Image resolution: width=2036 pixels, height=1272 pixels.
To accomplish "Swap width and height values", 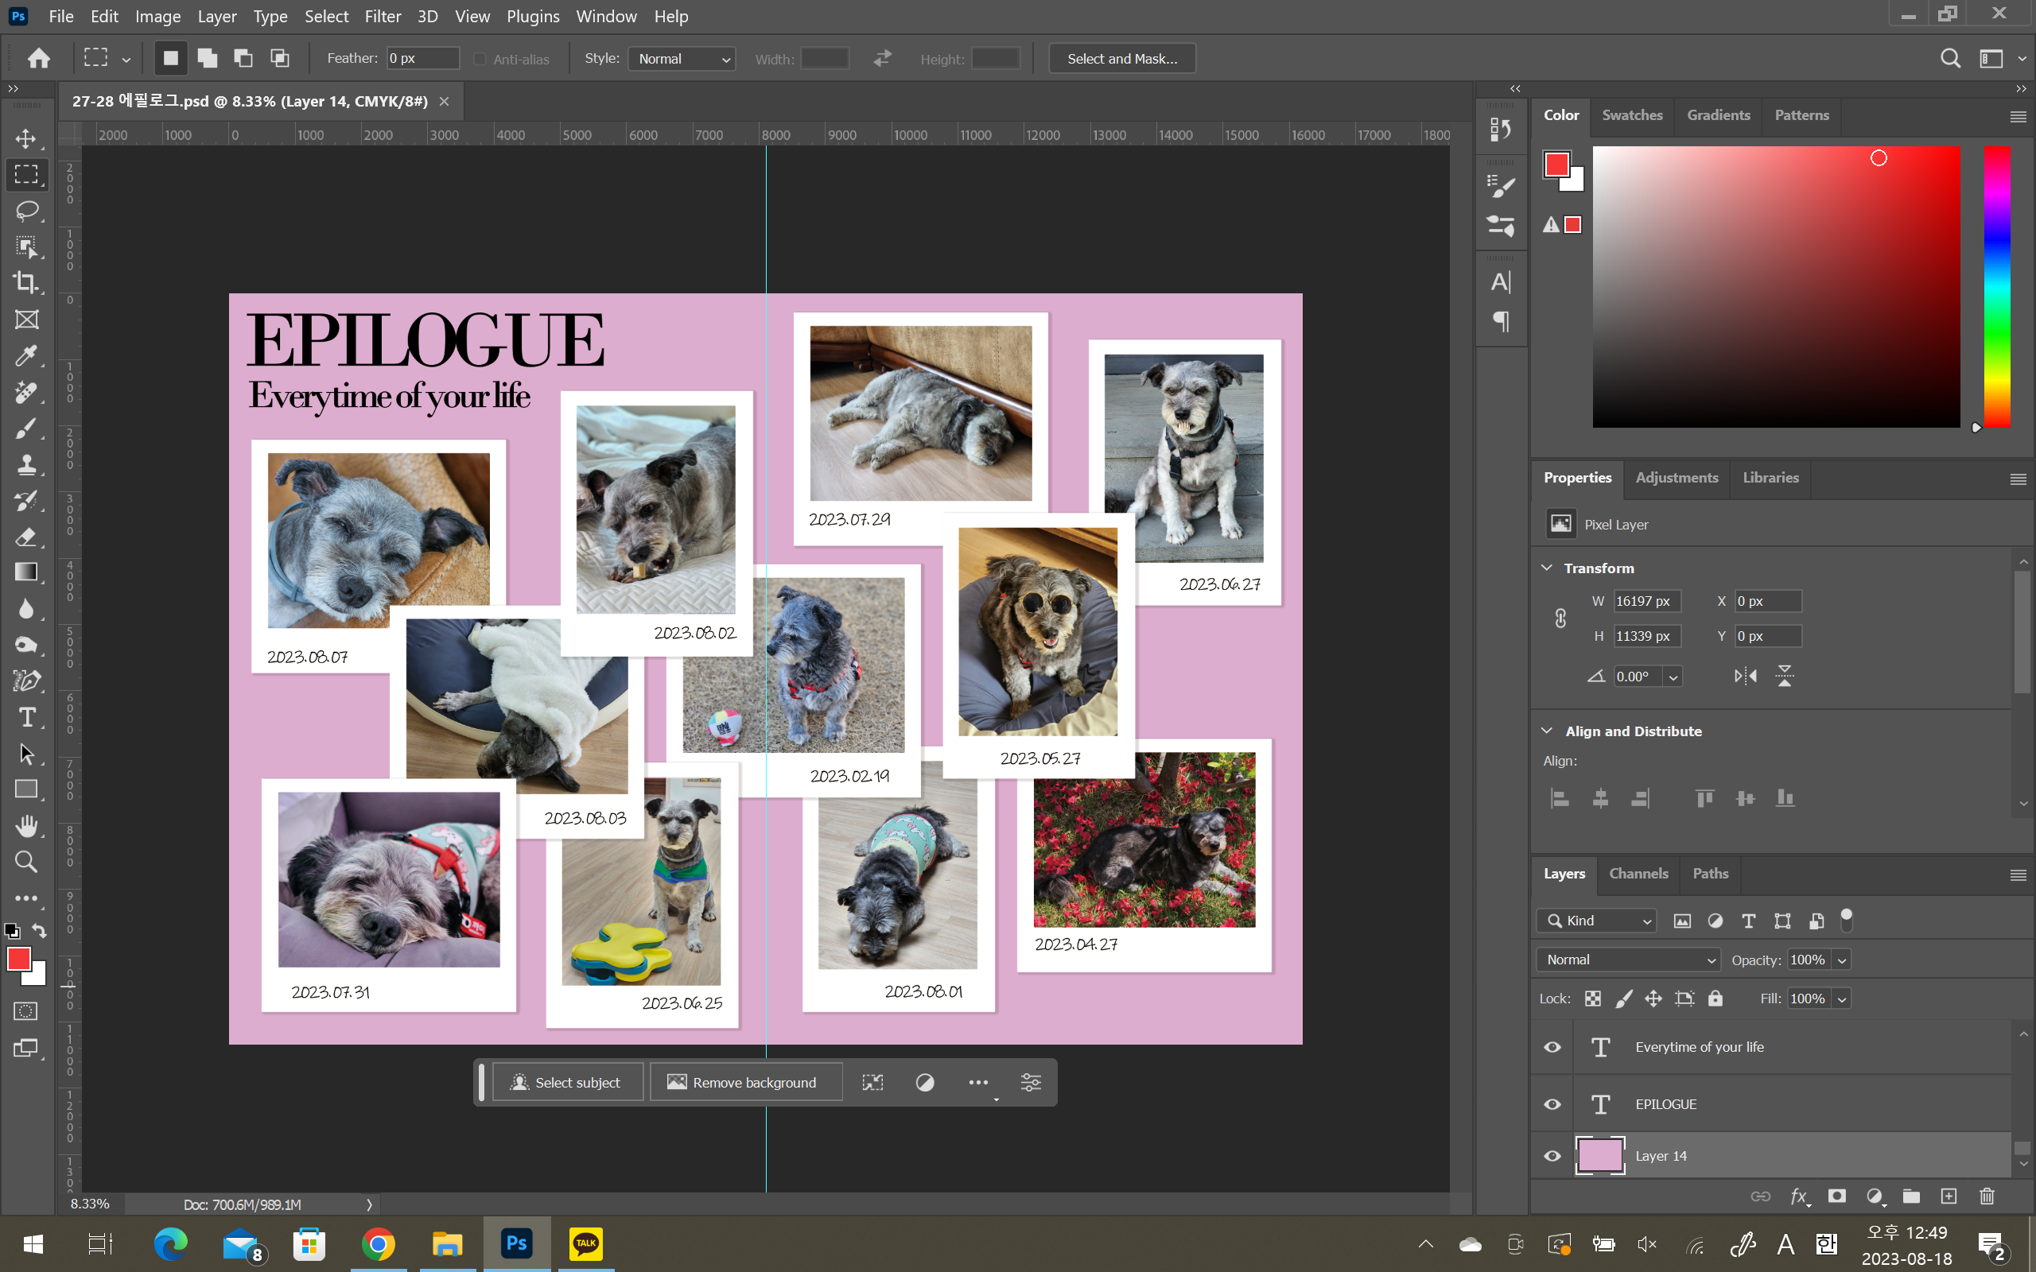I will point(882,59).
